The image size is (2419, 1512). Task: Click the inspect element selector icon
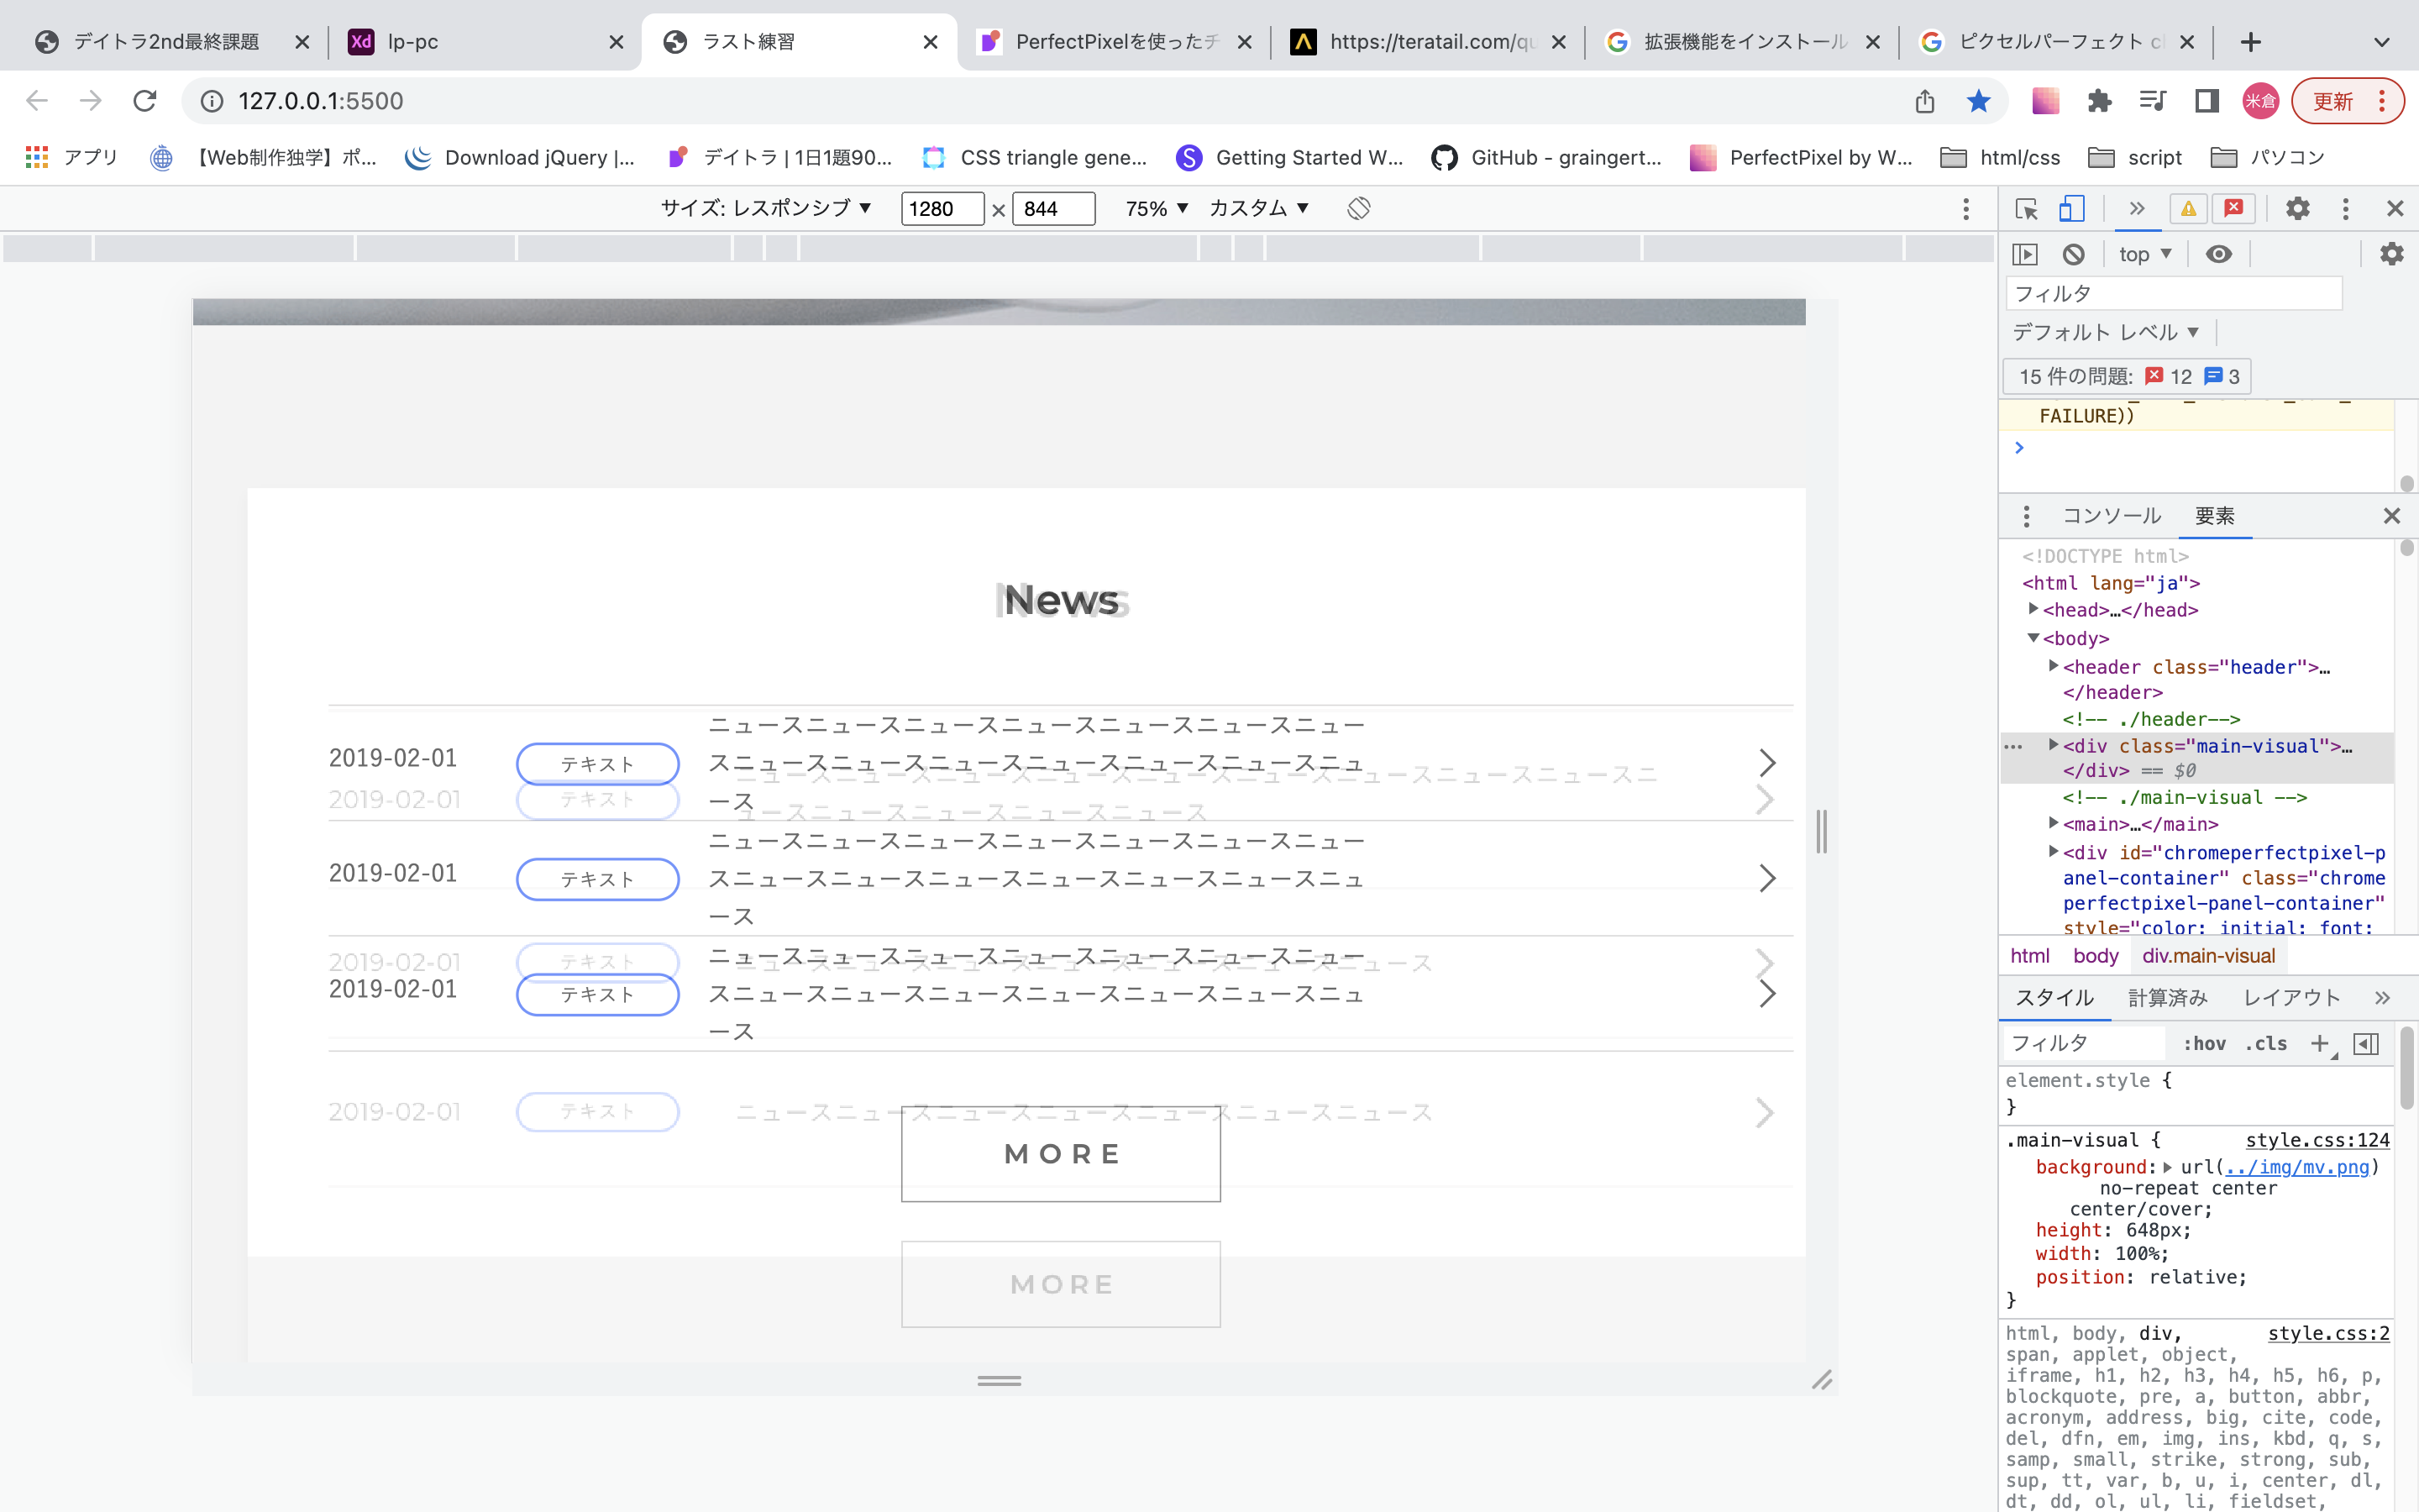tap(2026, 209)
